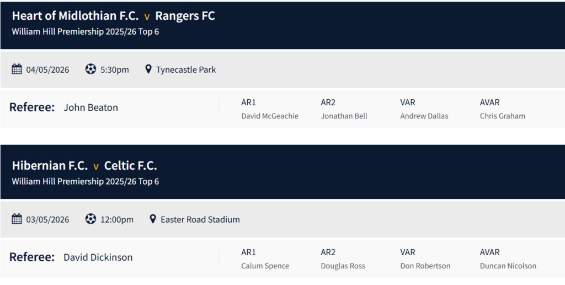The width and height of the screenshot is (565, 285).
Task: Click AVAR official Chris Graham
Action: coord(503,116)
